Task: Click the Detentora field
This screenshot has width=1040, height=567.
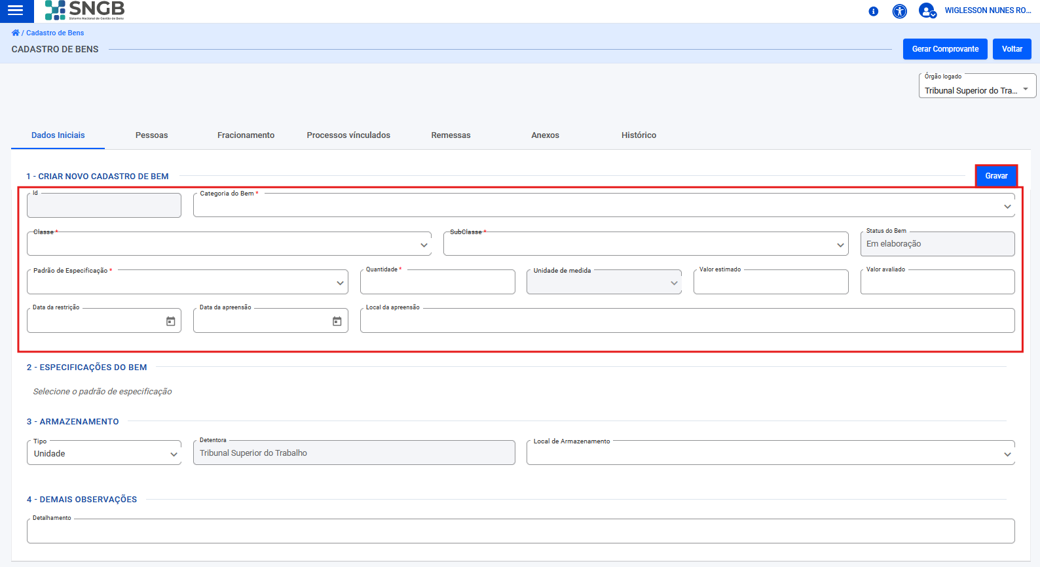Action: (354, 453)
